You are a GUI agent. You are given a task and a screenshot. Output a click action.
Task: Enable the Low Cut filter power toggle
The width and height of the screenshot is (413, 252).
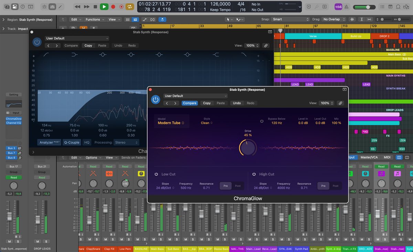[156, 174]
